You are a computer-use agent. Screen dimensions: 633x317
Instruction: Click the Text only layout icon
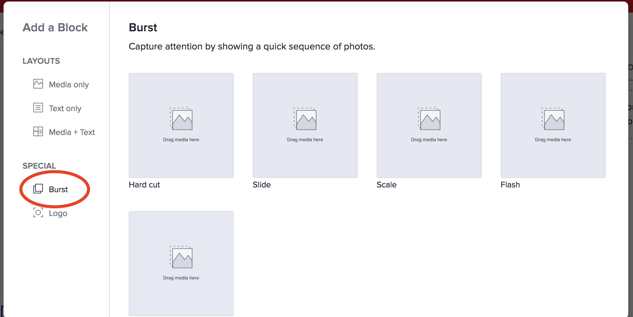tap(38, 108)
